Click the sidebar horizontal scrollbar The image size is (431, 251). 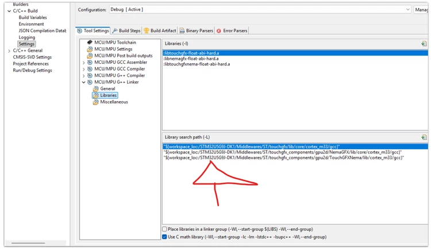pyautogui.click(x=28, y=243)
